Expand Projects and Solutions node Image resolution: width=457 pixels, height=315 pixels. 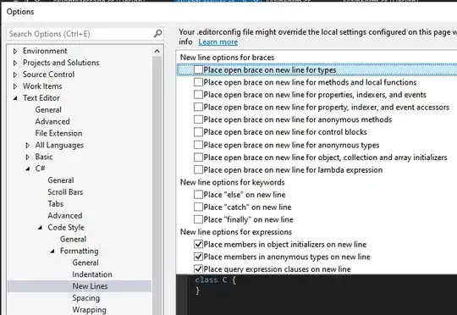[15, 63]
